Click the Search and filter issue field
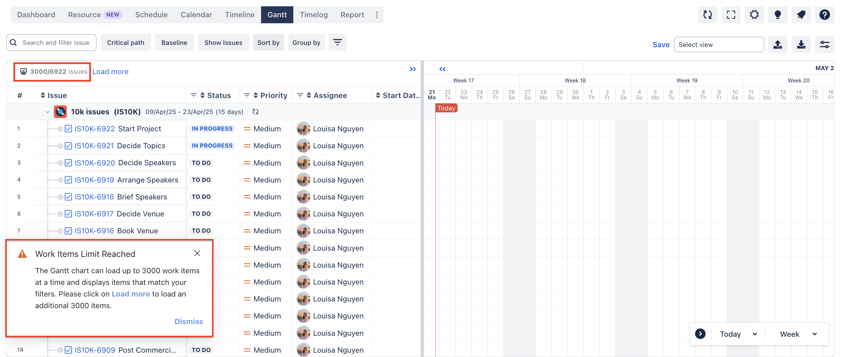This screenshot has width=846, height=357. click(x=56, y=43)
